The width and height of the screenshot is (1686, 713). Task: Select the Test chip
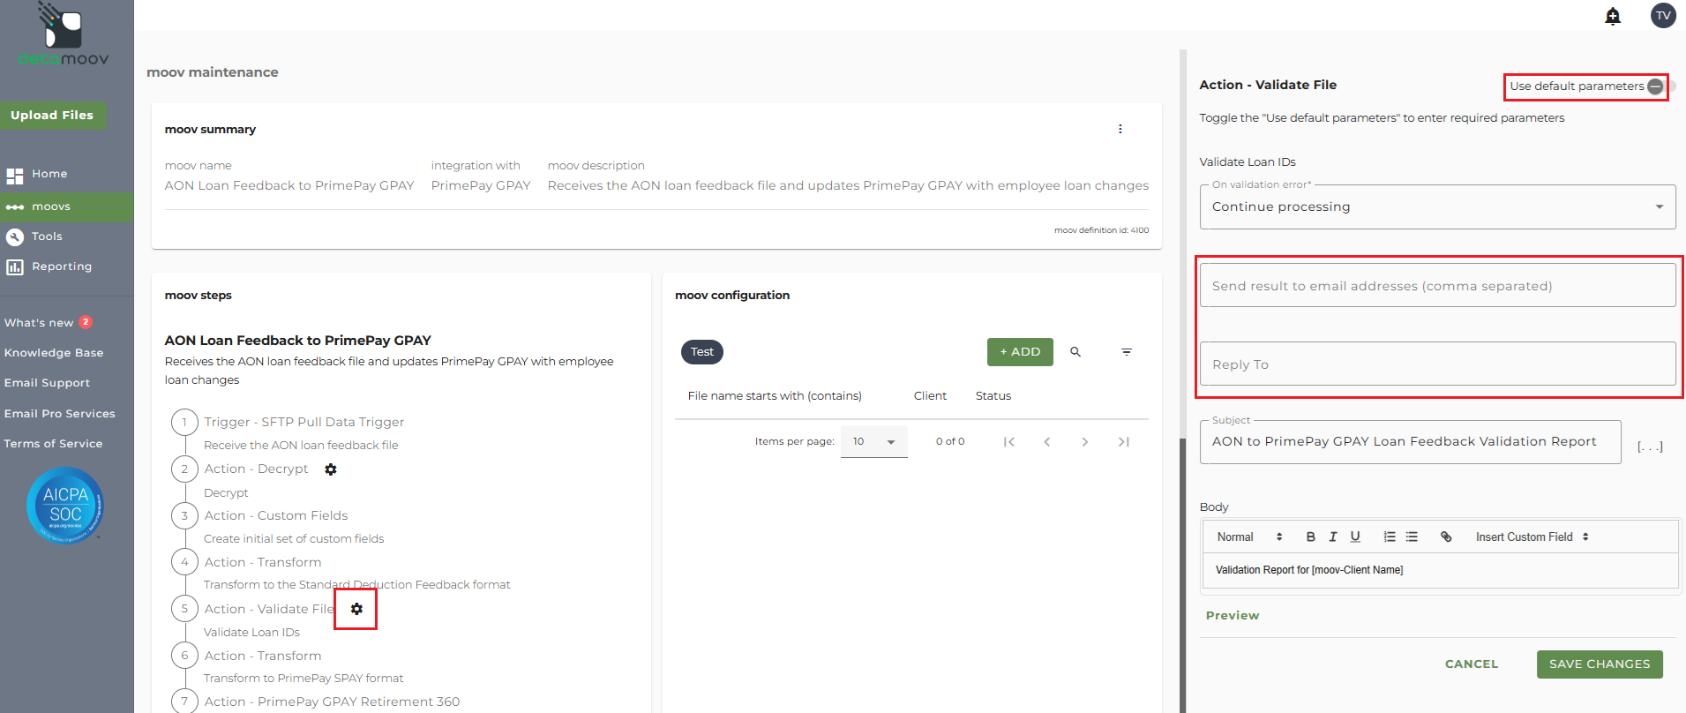[x=702, y=352]
